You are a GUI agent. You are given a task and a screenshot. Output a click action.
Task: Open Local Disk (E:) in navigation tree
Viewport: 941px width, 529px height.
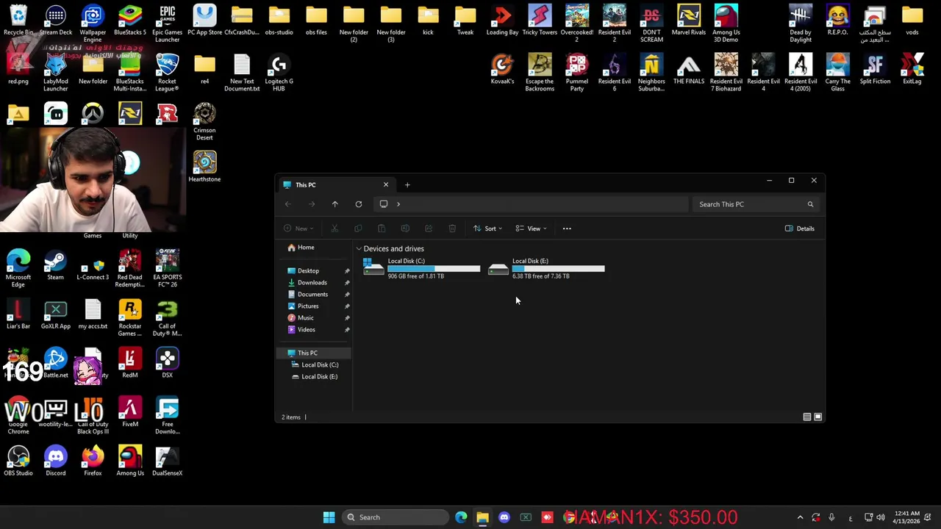click(319, 377)
